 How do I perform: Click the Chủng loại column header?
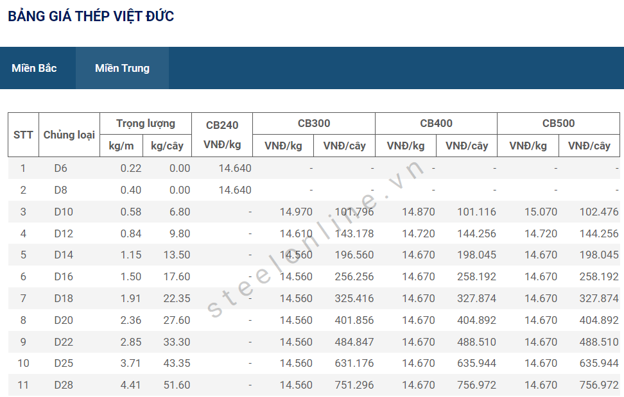coord(69,135)
